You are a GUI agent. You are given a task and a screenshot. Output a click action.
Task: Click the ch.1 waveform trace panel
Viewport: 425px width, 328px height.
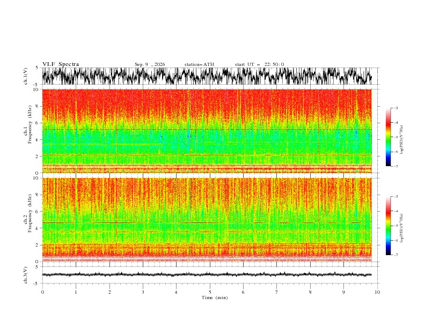207,76
